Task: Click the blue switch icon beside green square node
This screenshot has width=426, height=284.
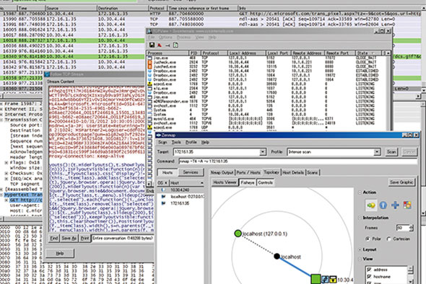Action: [325, 279]
